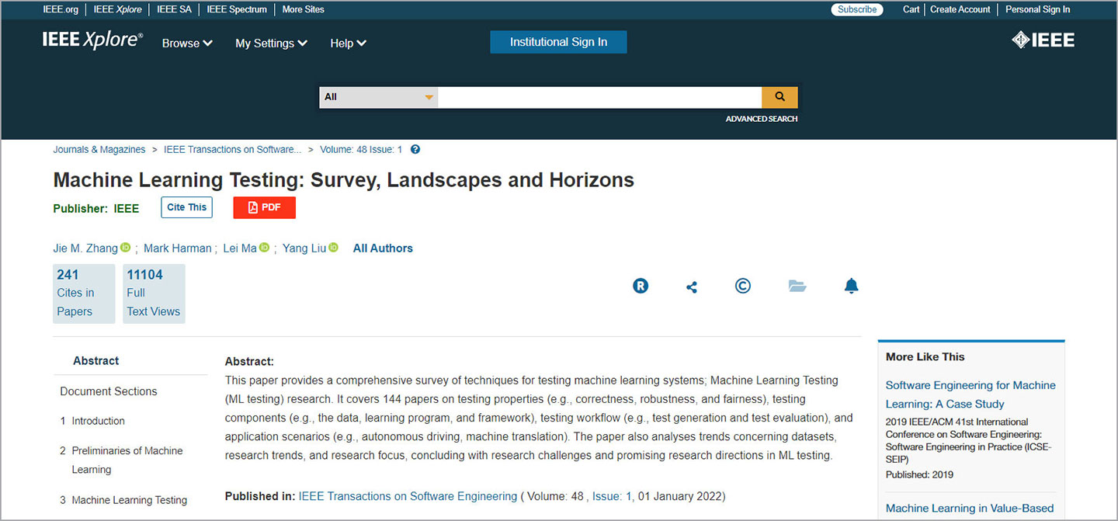This screenshot has width=1118, height=521.
Task: Select the Abstract tab in sidebar
Action: pos(95,361)
